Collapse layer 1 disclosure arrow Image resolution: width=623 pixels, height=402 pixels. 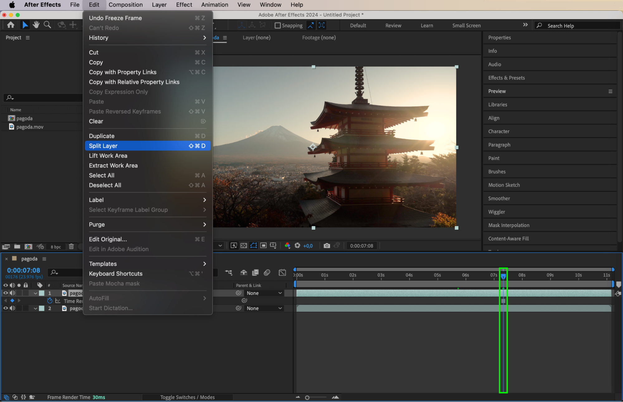(x=36, y=293)
